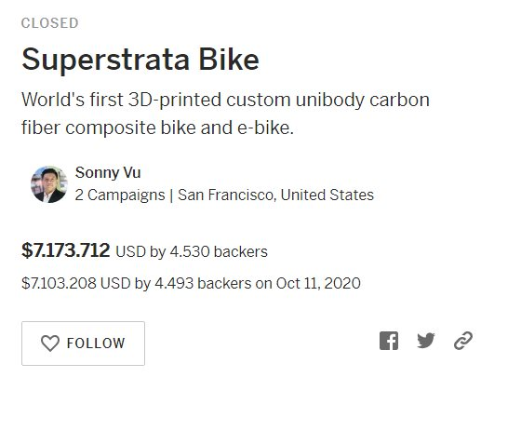Click the FOLLOW button label
Viewport: 521px width, 431px height.
[96, 343]
